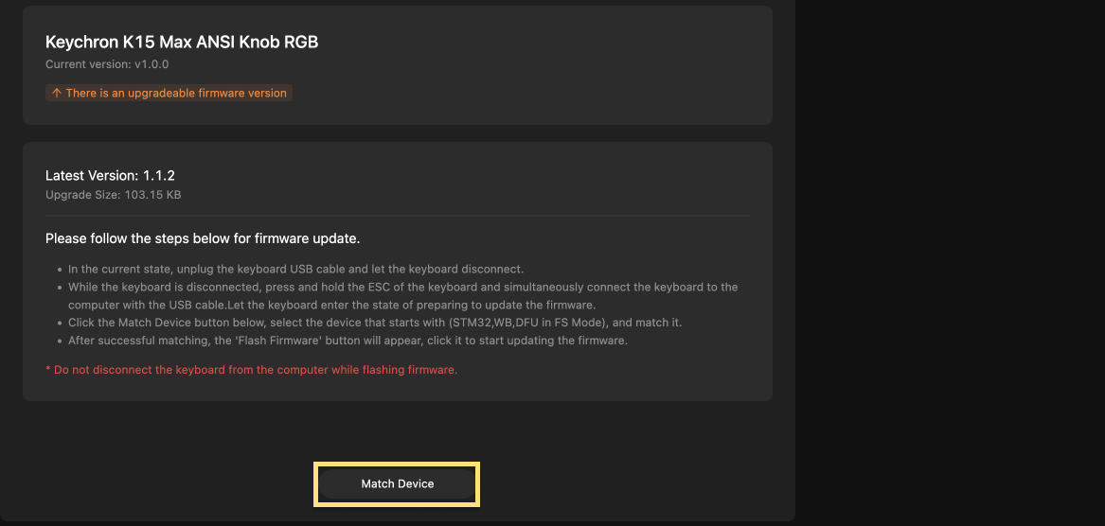
Task: Click the bullet point of the first step
Action: click(60, 270)
